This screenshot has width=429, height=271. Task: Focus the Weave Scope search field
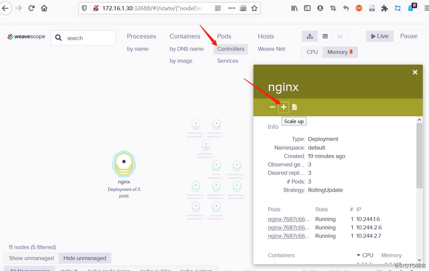click(x=83, y=38)
